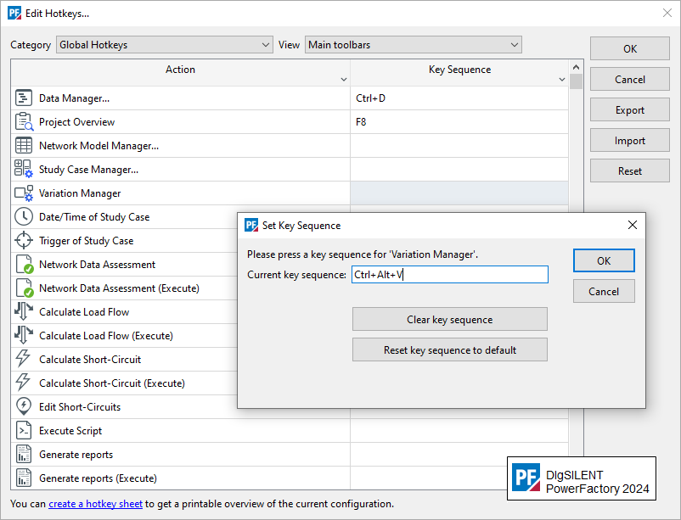Select the Generate reports (Execute) row text
The width and height of the screenshot is (681, 520).
(x=98, y=478)
